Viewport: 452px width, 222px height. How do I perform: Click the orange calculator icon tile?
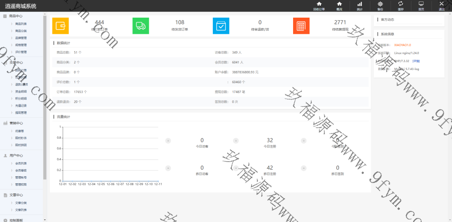click(301, 26)
